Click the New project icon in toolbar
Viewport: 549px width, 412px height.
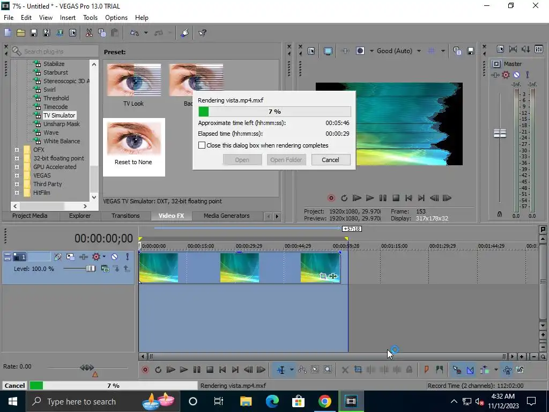8,33
